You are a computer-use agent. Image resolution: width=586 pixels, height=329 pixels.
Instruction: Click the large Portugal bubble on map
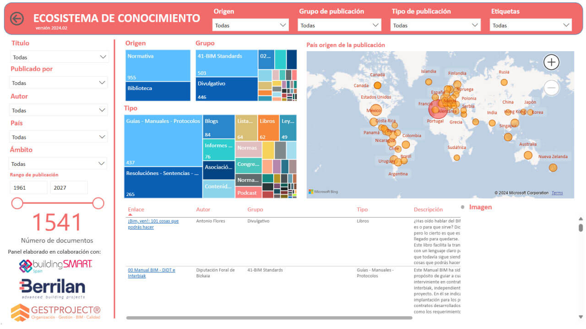(437, 109)
